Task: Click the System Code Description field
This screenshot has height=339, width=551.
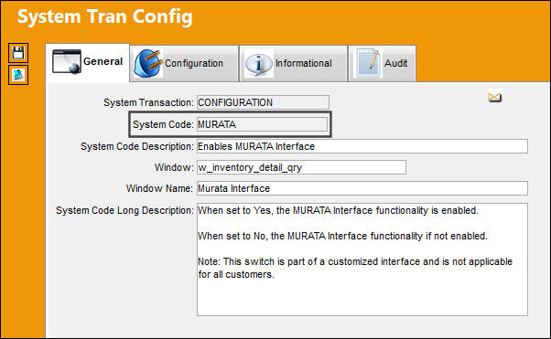Action: point(362,146)
